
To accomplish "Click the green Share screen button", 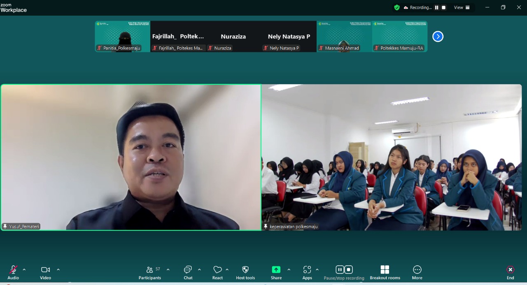I will point(276,270).
